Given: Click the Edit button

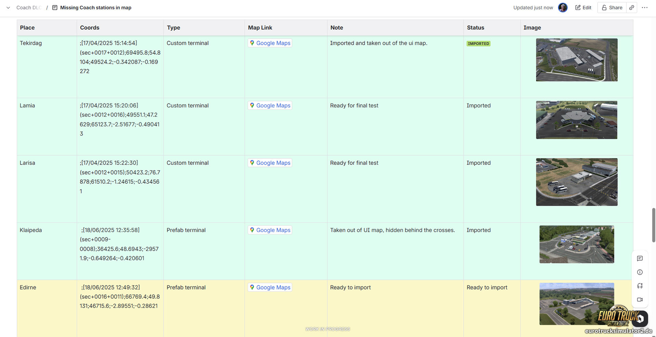Looking at the screenshot, I should click(x=583, y=8).
